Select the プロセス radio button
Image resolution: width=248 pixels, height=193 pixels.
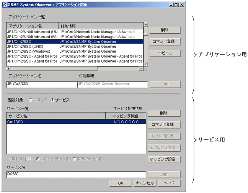coord(30,100)
